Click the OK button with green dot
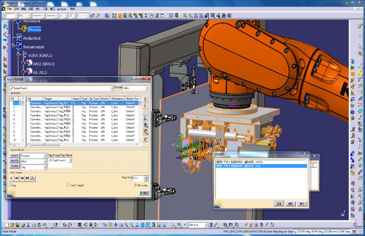Viewport: 365px width, 236px height. [x=144, y=193]
